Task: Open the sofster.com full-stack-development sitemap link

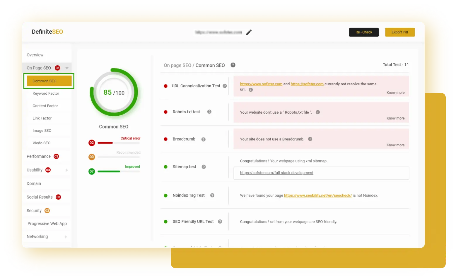Action: pos(276,173)
